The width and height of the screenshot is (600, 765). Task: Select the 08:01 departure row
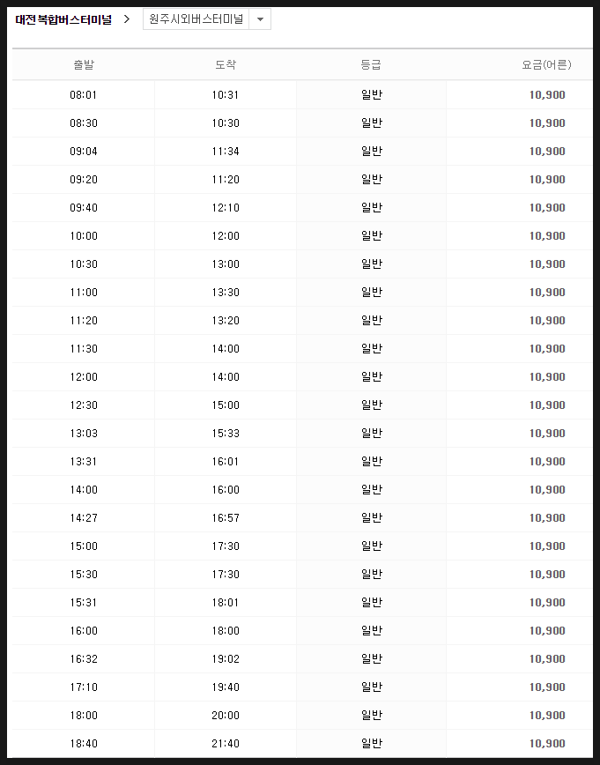[302, 94]
